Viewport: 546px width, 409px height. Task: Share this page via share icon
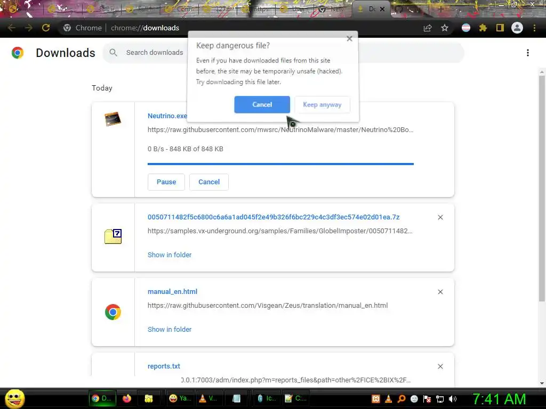pyautogui.click(x=428, y=28)
